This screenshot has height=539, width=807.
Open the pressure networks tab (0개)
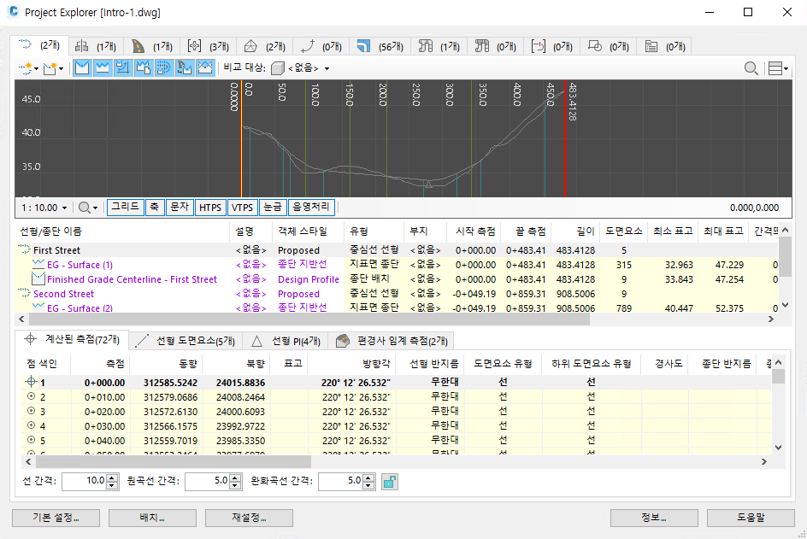click(496, 46)
